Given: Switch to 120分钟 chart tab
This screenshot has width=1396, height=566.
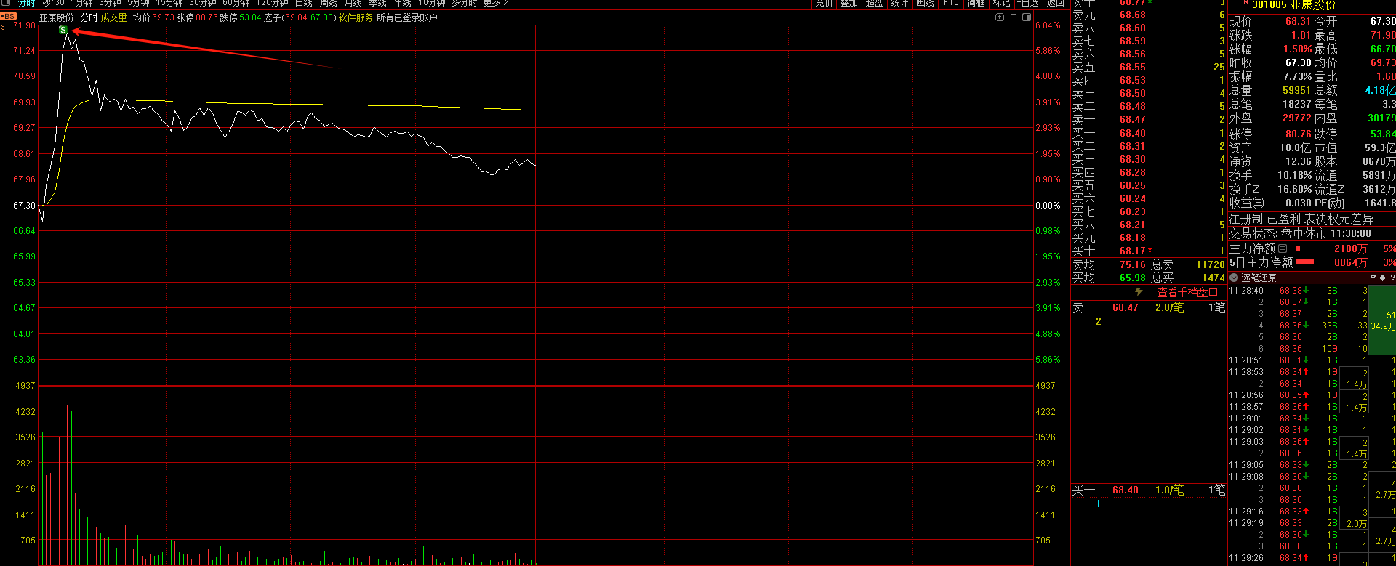Looking at the screenshot, I should [x=273, y=4].
